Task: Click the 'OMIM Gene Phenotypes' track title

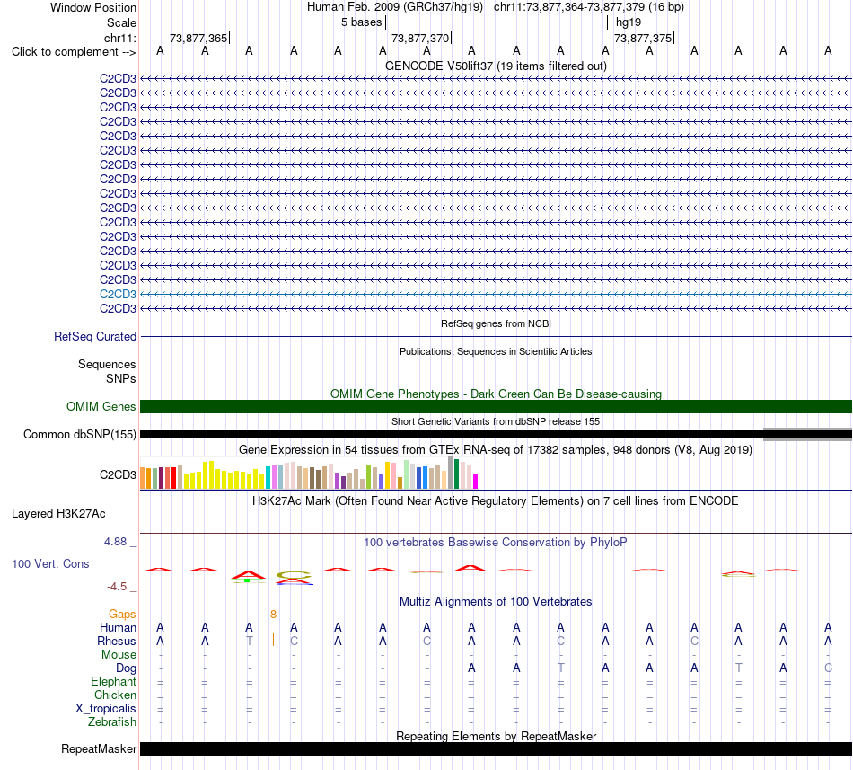Action: [x=496, y=394]
